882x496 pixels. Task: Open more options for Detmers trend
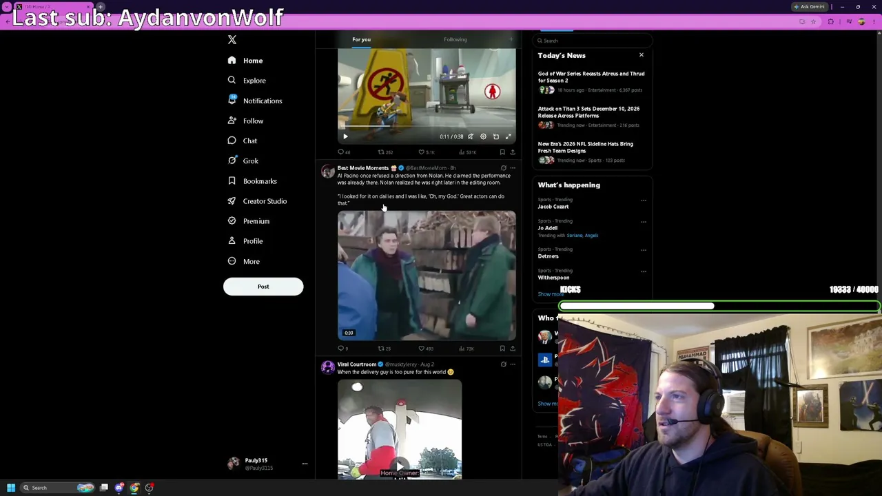tap(644, 250)
